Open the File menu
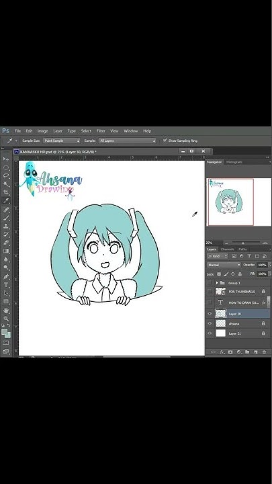This screenshot has width=272, height=484. [x=17, y=131]
